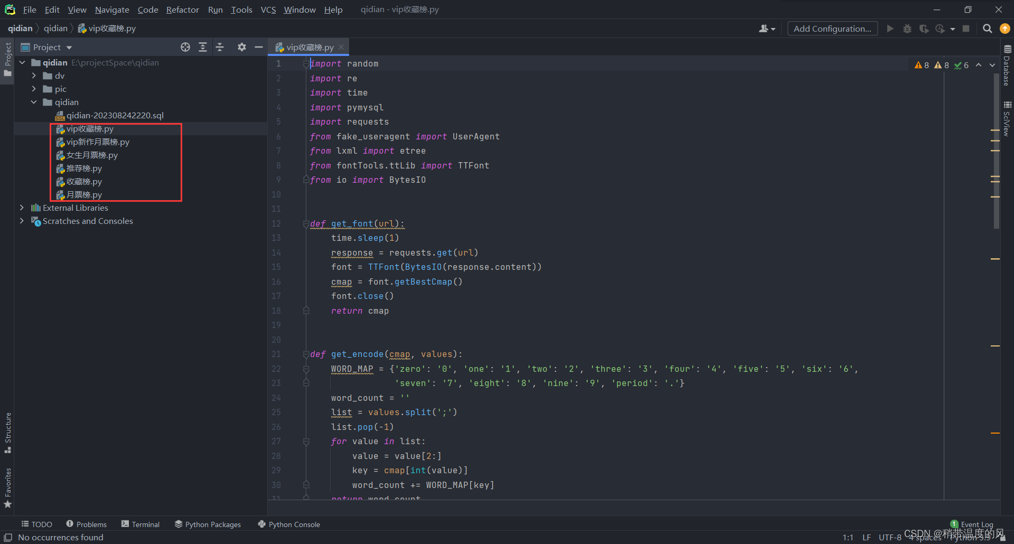The height and width of the screenshot is (544, 1014).
Task: Click the 1:1 cursor position status
Action: click(848, 537)
